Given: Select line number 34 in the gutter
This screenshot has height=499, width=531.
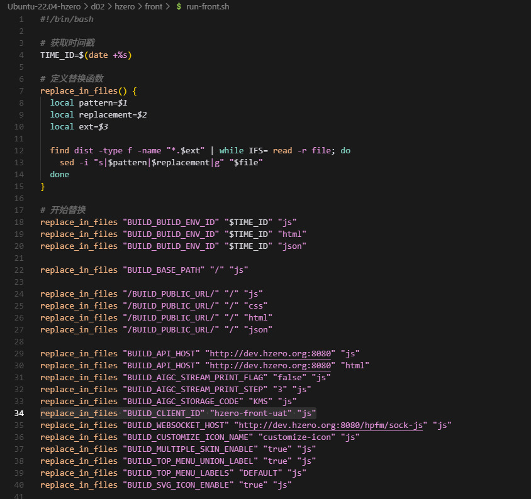Looking at the screenshot, I should (x=19, y=413).
